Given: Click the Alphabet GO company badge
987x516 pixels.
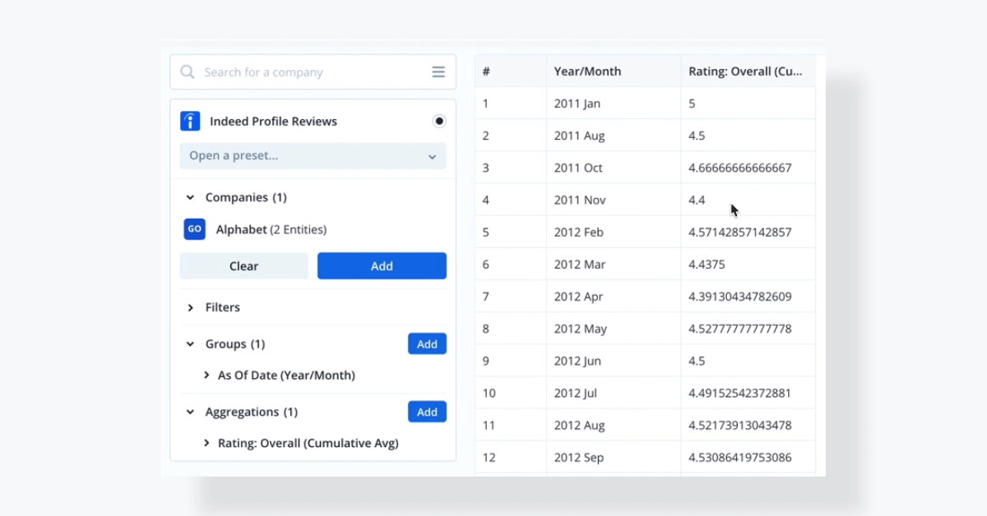Looking at the screenshot, I should click(194, 229).
